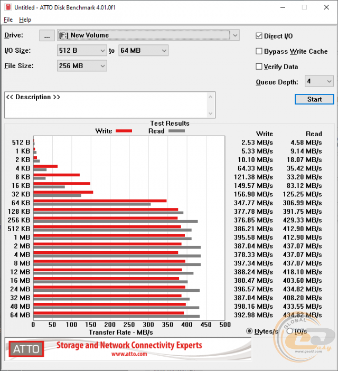Select the IO/s radio button
Screen dimensions: 338x371
point(289,331)
